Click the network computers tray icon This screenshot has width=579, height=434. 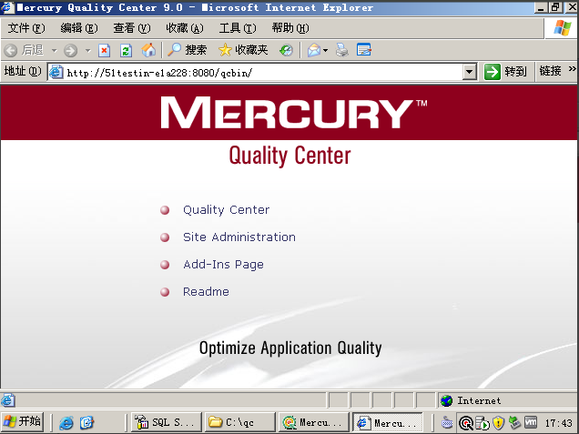[x=514, y=422]
